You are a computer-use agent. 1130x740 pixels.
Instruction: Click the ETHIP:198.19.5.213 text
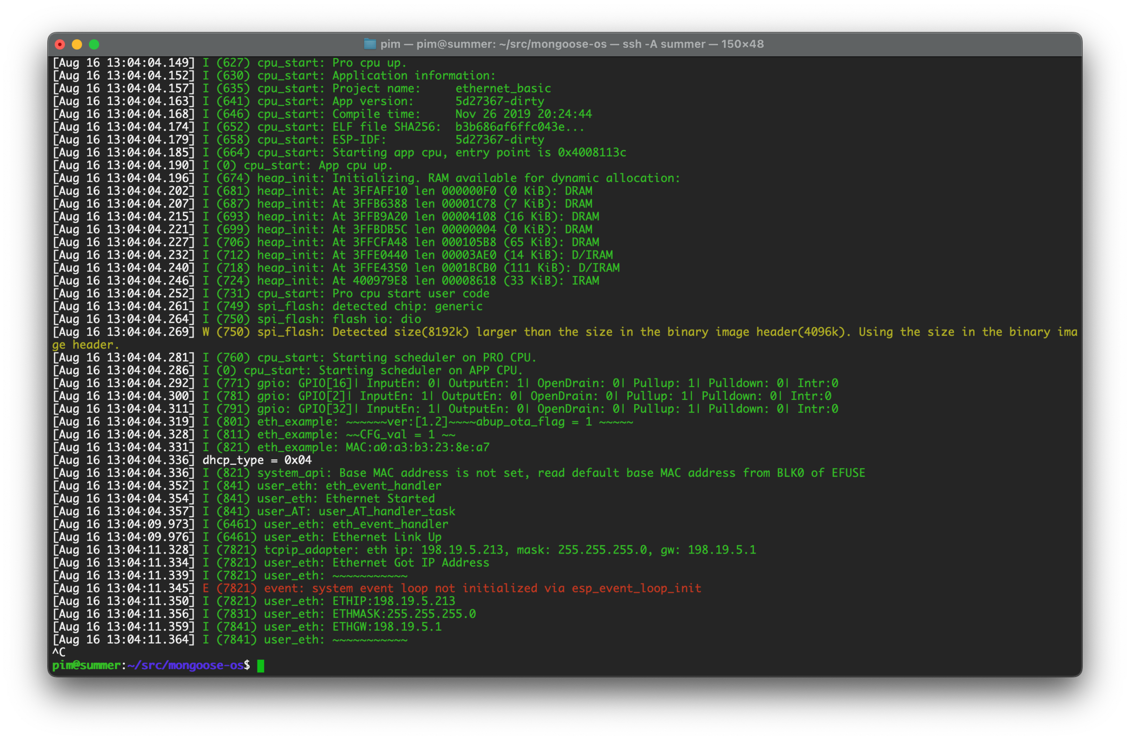click(393, 602)
